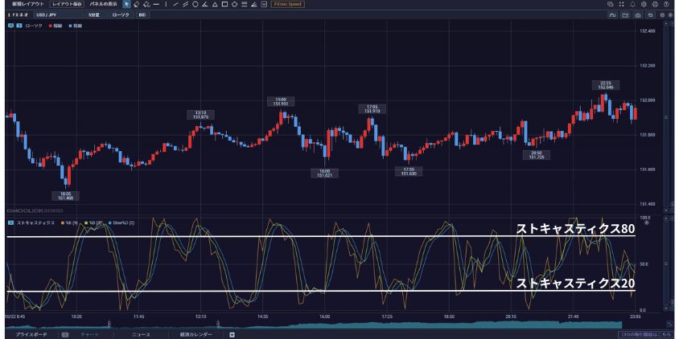Toggle the FXneo Speed button

(x=286, y=5)
